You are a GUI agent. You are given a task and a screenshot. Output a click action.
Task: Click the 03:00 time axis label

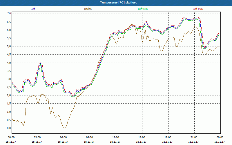[38, 137]
